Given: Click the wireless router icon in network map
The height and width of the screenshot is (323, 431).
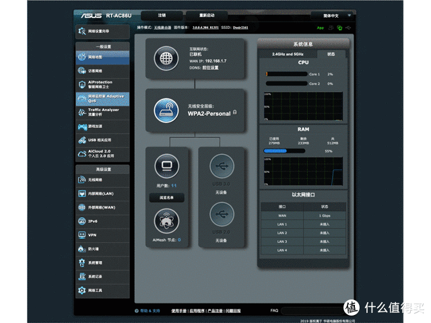Looking at the screenshot, I should point(166,110).
